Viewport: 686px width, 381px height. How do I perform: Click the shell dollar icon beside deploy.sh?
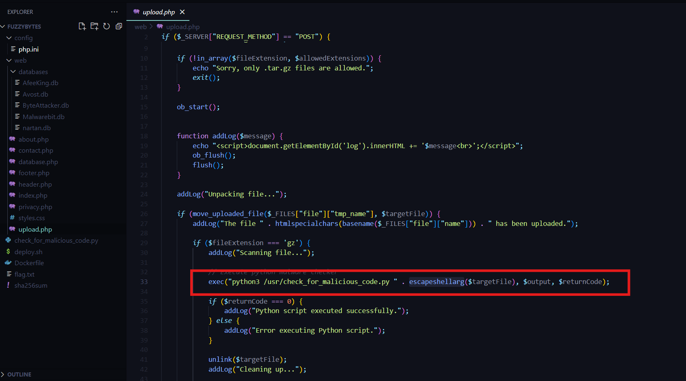pyautogui.click(x=8, y=251)
